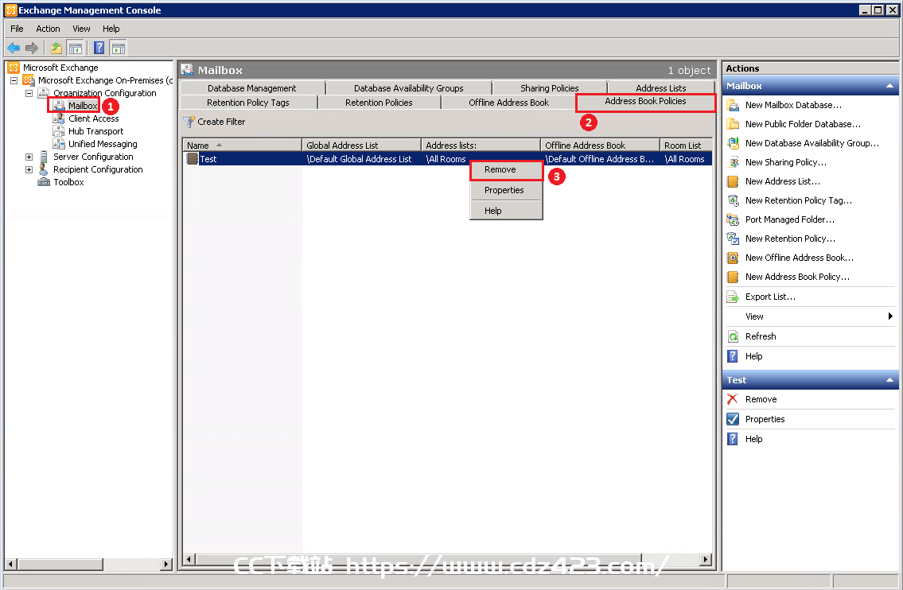Image resolution: width=903 pixels, height=590 pixels.
Task: Switch to the Retention Policies tab
Action: click(x=379, y=103)
